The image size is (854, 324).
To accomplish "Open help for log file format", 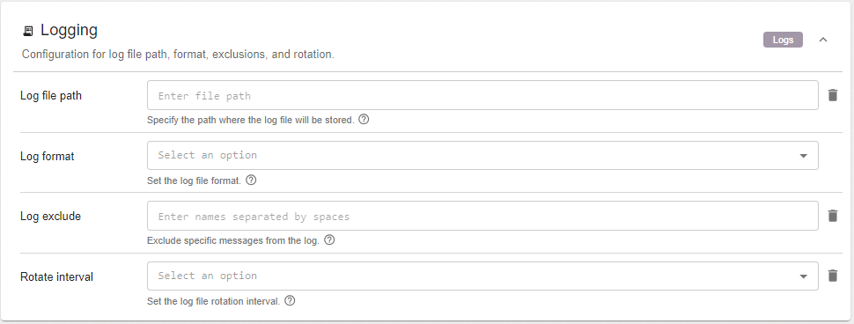I will click(x=251, y=180).
